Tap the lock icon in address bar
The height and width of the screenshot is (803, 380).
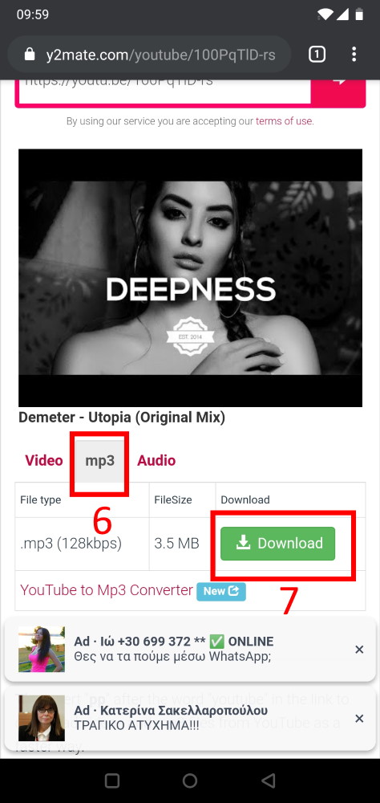click(30, 55)
